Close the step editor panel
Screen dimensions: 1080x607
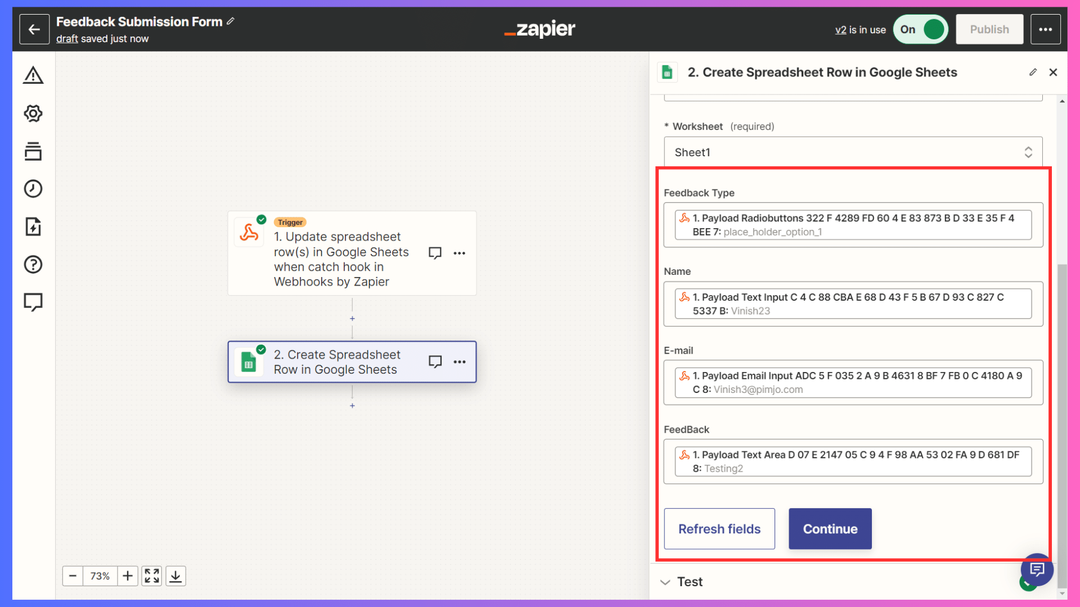coord(1053,72)
